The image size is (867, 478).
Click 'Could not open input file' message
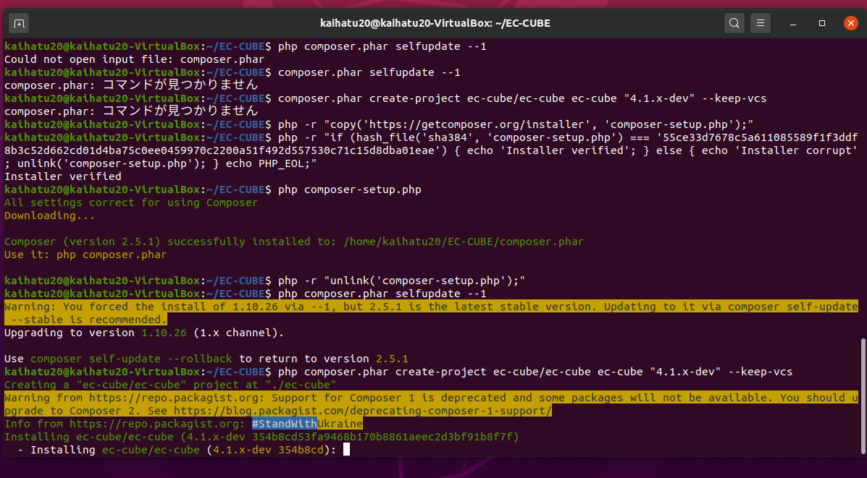pyautogui.click(x=135, y=59)
